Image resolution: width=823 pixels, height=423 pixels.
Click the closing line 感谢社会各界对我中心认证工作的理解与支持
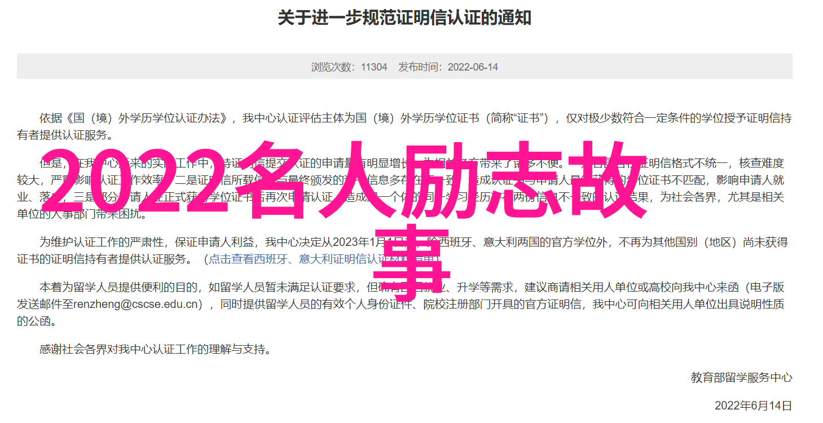point(155,349)
